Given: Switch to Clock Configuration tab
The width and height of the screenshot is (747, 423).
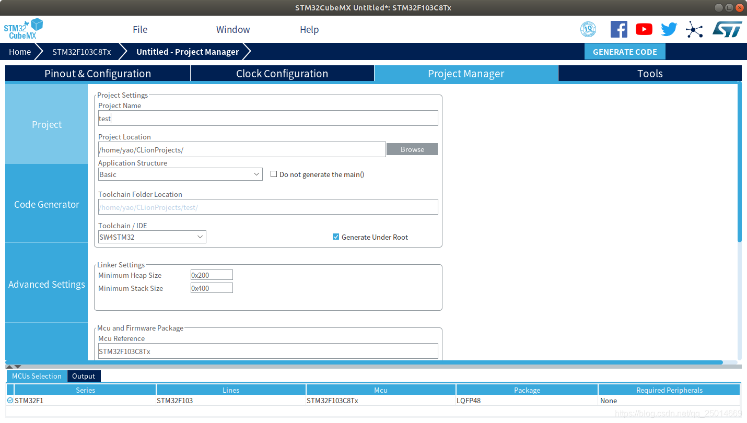Looking at the screenshot, I should click(x=282, y=74).
